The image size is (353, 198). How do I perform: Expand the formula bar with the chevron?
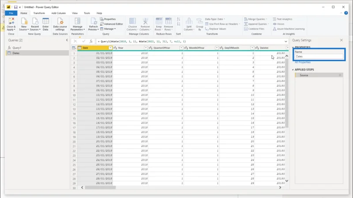tap(285, 41)
